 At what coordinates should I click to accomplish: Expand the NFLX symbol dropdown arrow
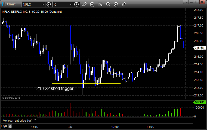pyautogui.click(x=43, y=5)
